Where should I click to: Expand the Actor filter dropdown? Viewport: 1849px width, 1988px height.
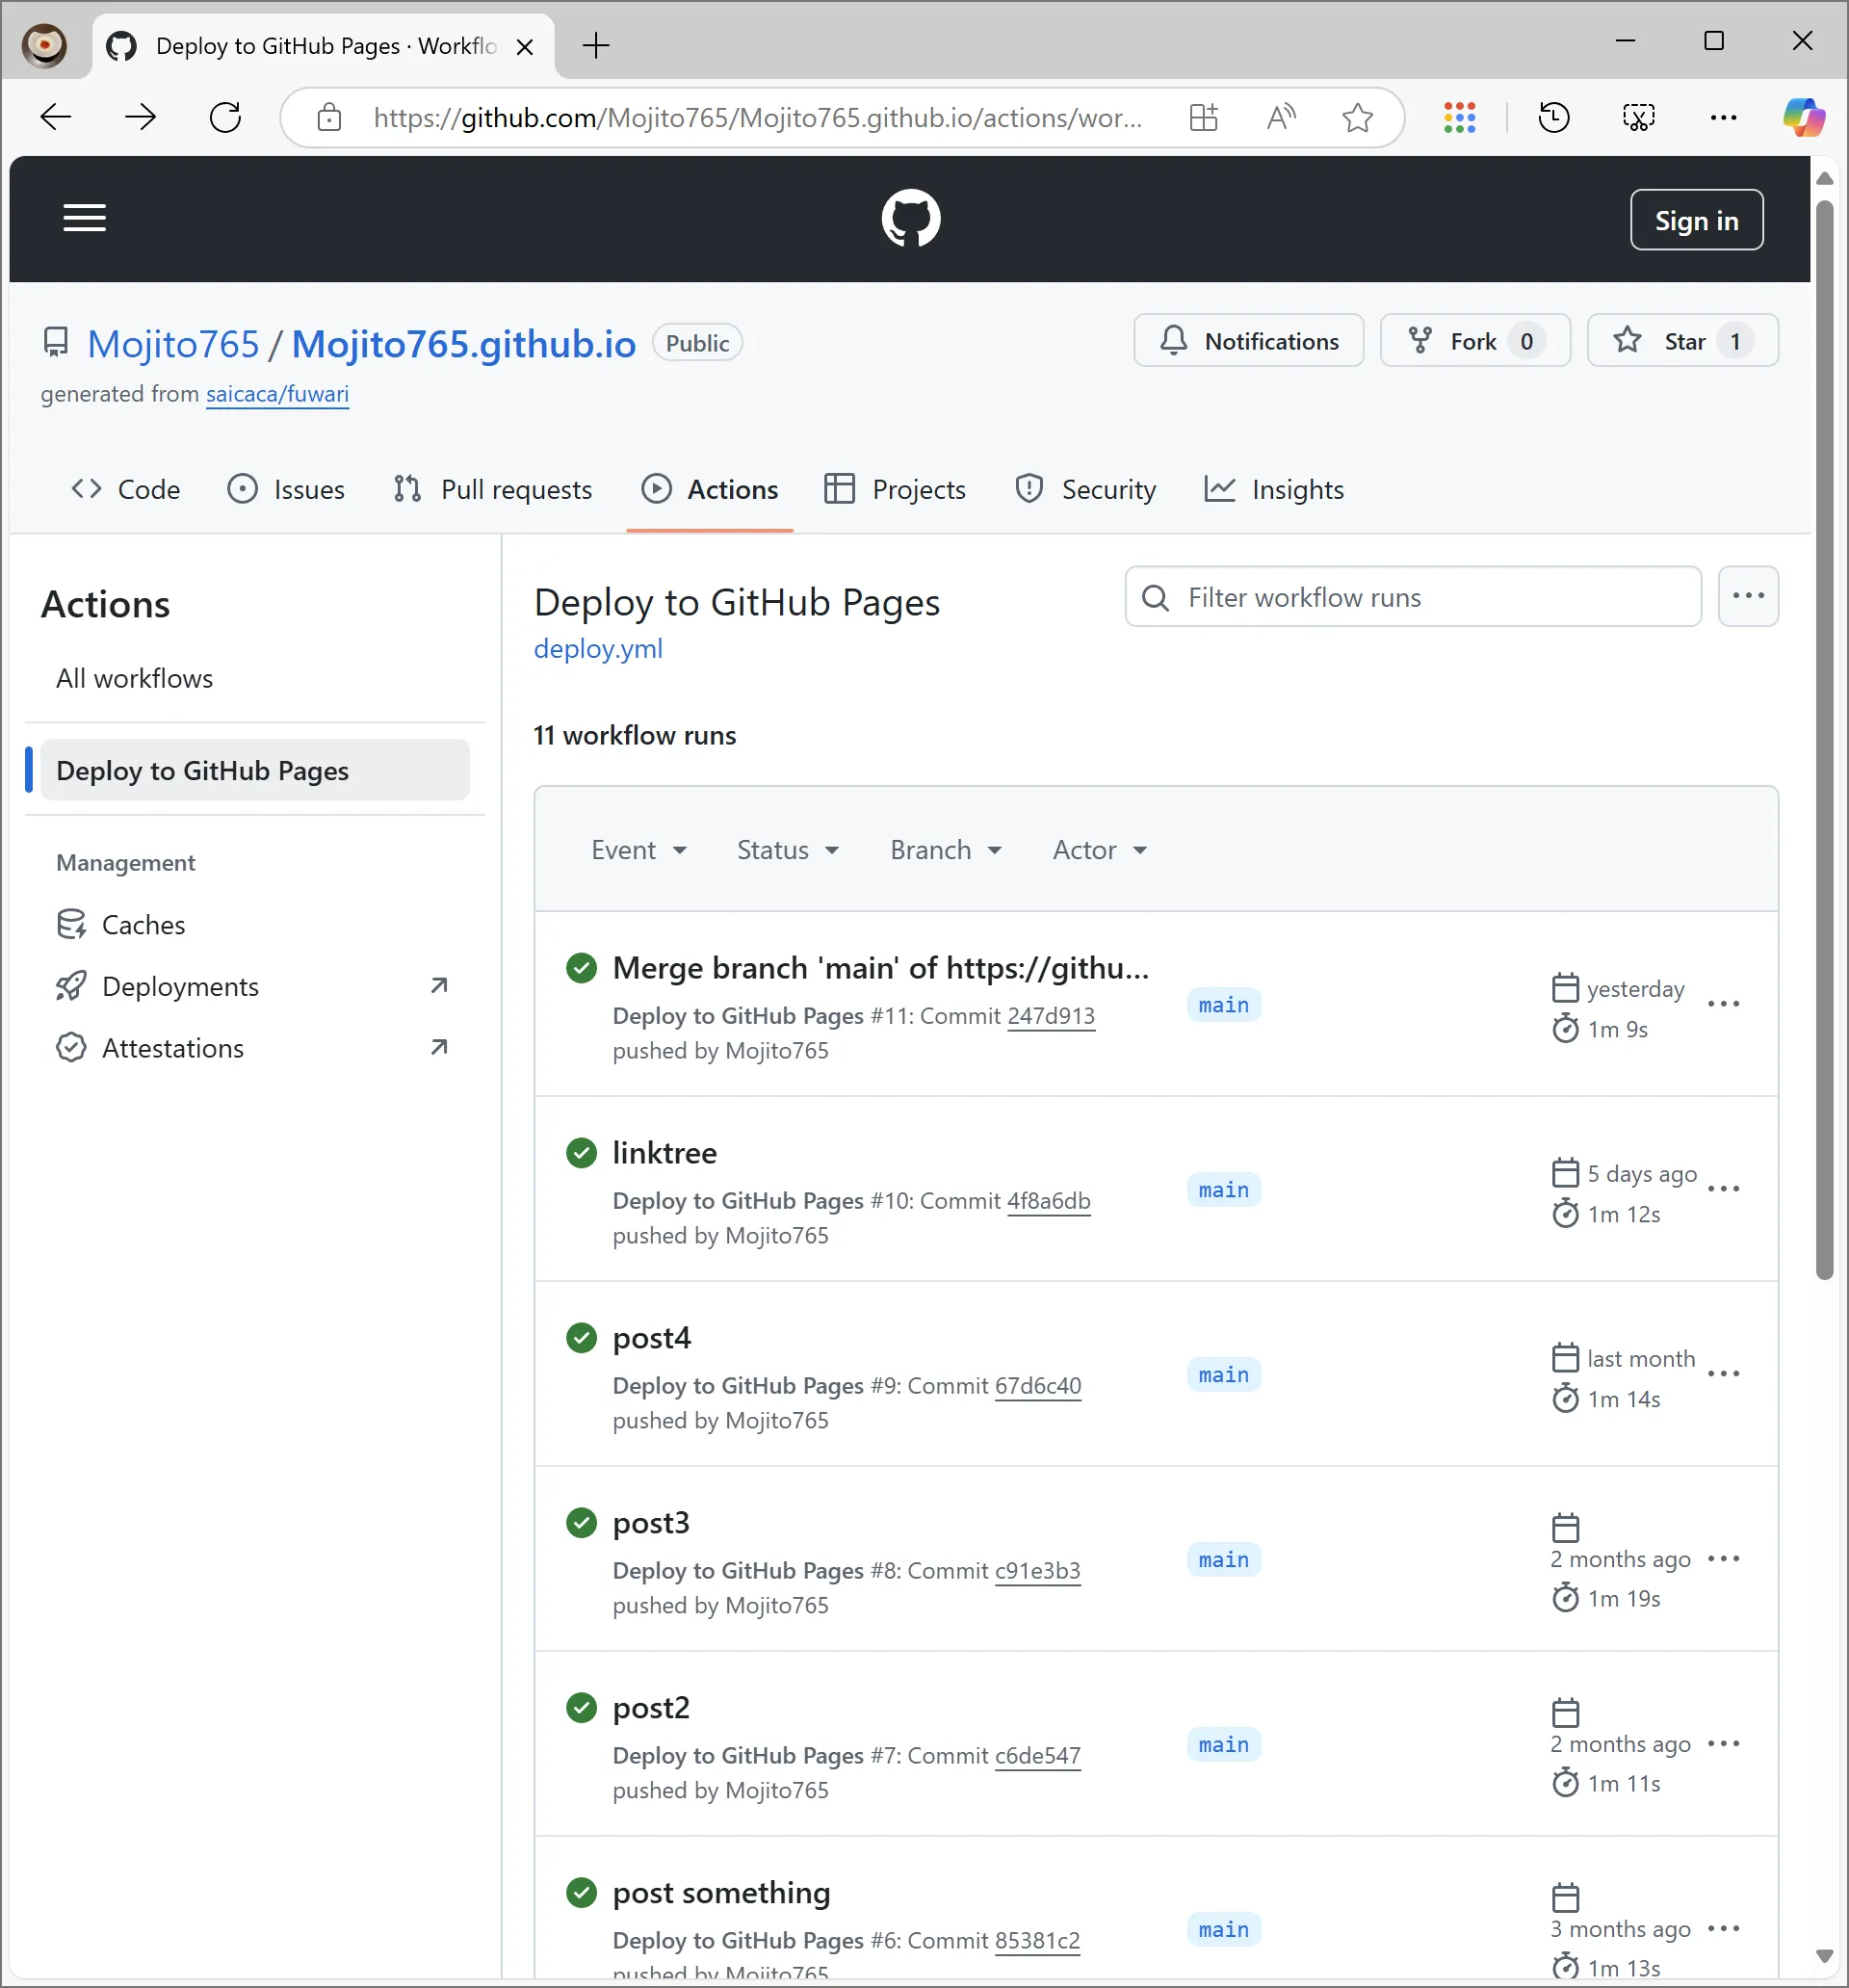(1099, 850)
